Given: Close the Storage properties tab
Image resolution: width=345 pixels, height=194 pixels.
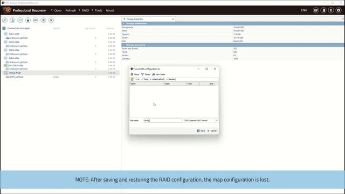Looking at the screenshot, I should point(173,19).
